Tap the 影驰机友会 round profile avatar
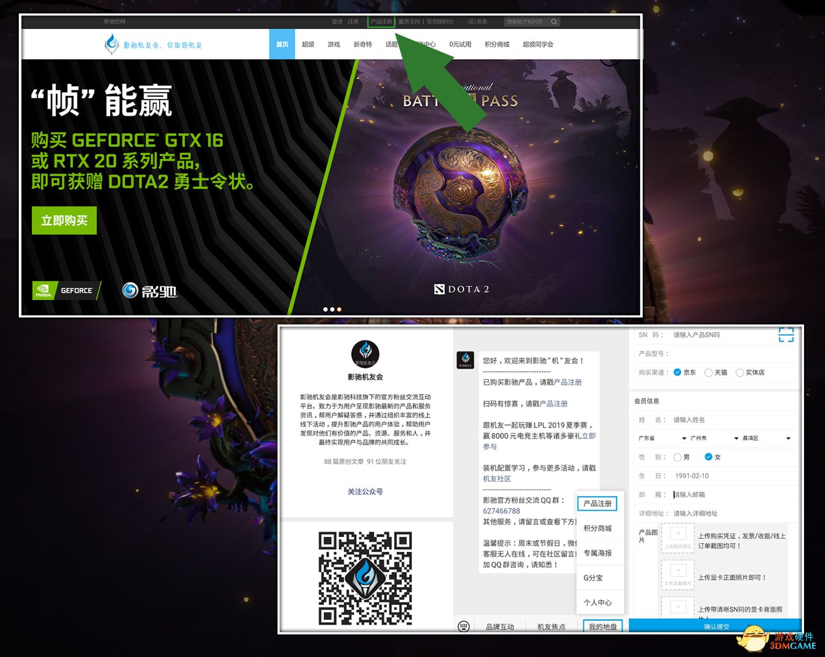Viewport: 825px width, 657px height. click(365, 353)
